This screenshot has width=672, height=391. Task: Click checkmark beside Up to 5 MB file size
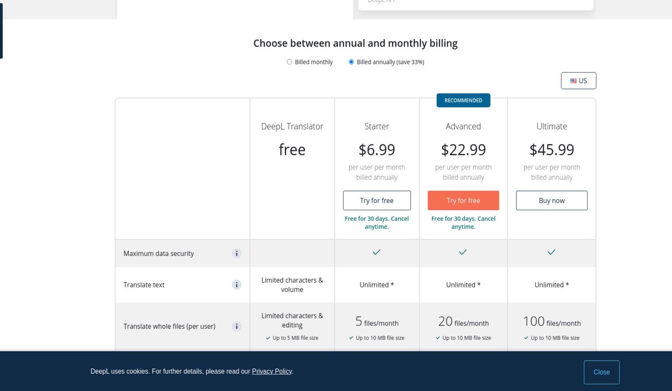(x=268, y=338)
